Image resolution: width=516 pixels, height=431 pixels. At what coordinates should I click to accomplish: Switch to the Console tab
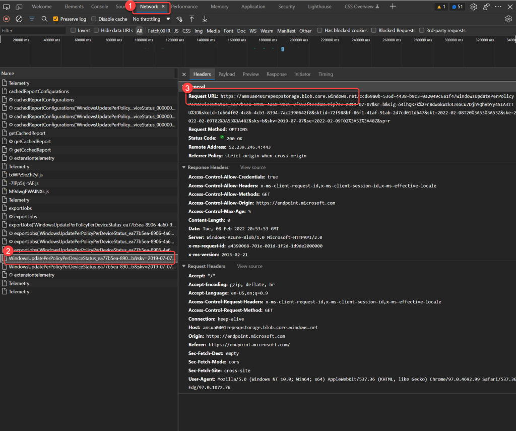tap(99, 7)
